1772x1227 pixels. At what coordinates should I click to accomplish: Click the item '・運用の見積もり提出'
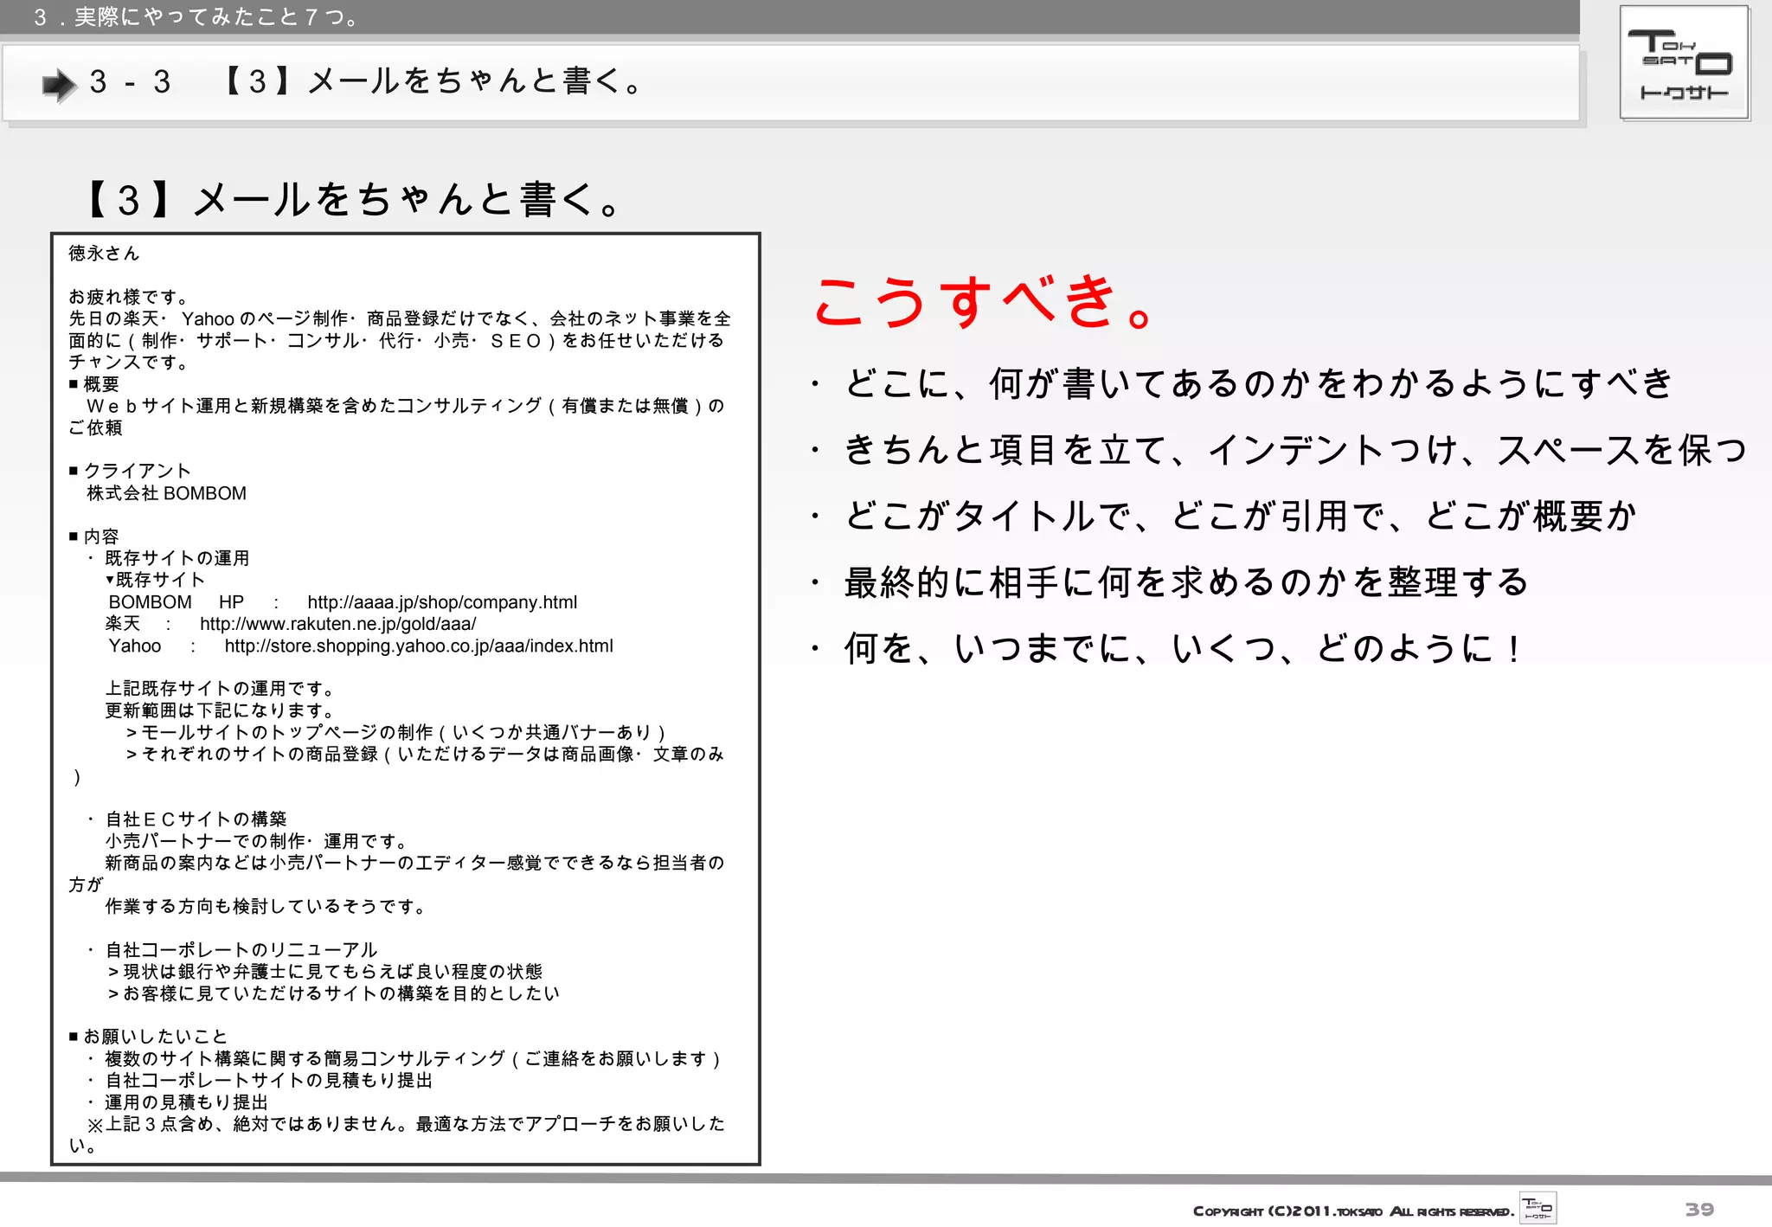tap(177, 1102)
